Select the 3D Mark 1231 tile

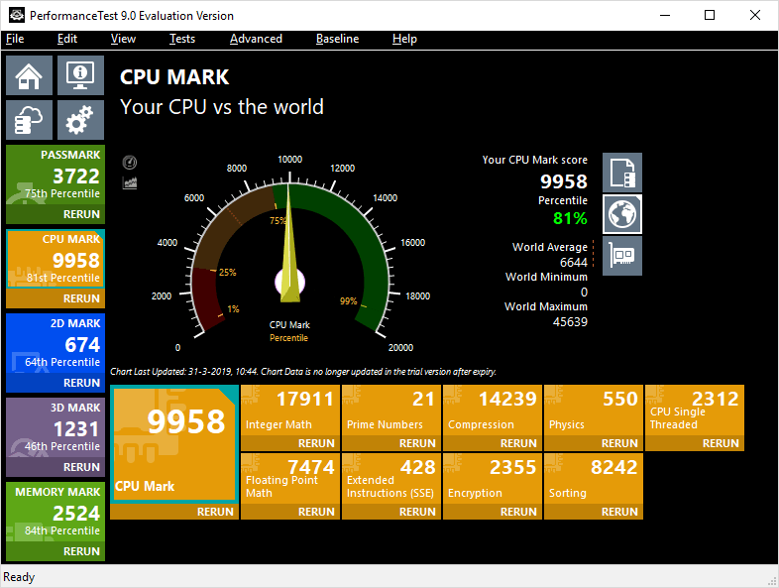pyautogui.click(x=56, y=427)
